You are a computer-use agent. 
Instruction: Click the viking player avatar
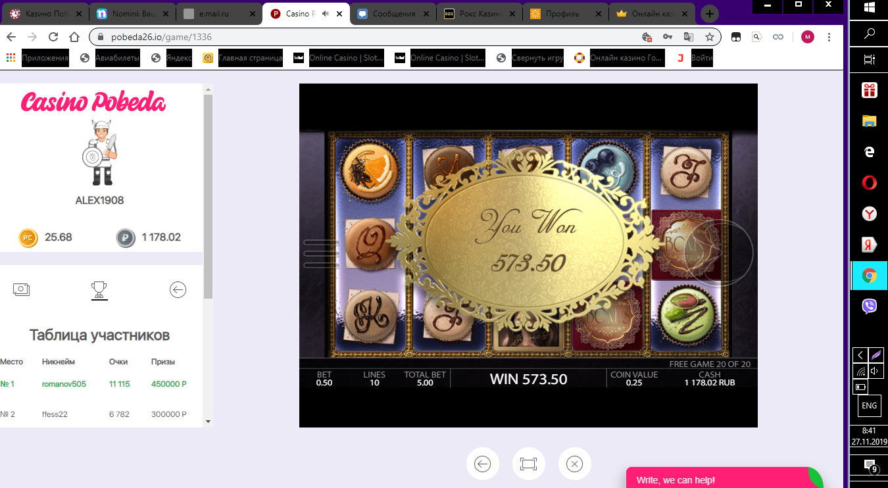click(x=99, y=153)
